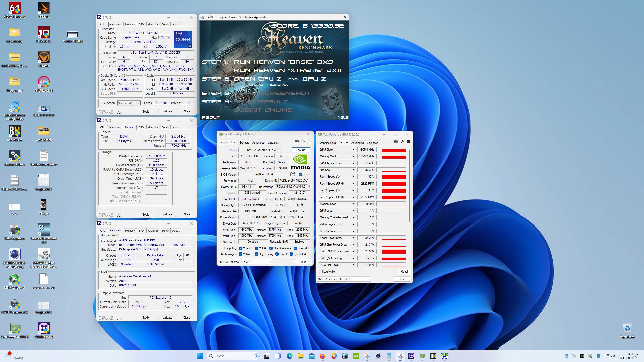
Task: Open PCMark 10 desktop icon
Action: pos(44,35)
